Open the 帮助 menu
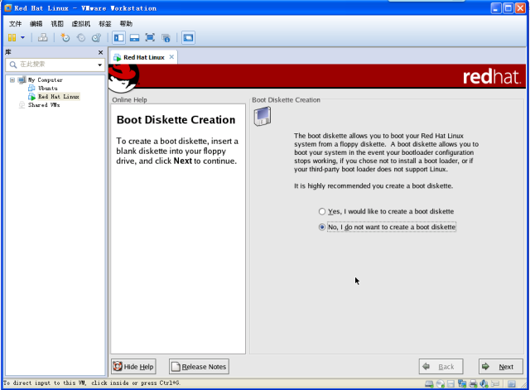The height and width of the screenshot is (390, 530). 126,24
